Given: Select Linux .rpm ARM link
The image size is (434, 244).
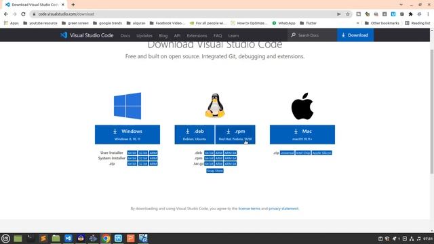Looking at the screenshot, I should [x=218, y=158].
